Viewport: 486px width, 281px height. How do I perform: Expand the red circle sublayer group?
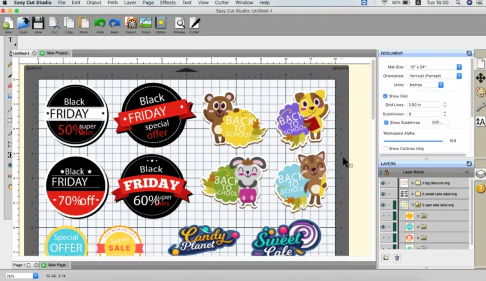(x=418, y=237)
